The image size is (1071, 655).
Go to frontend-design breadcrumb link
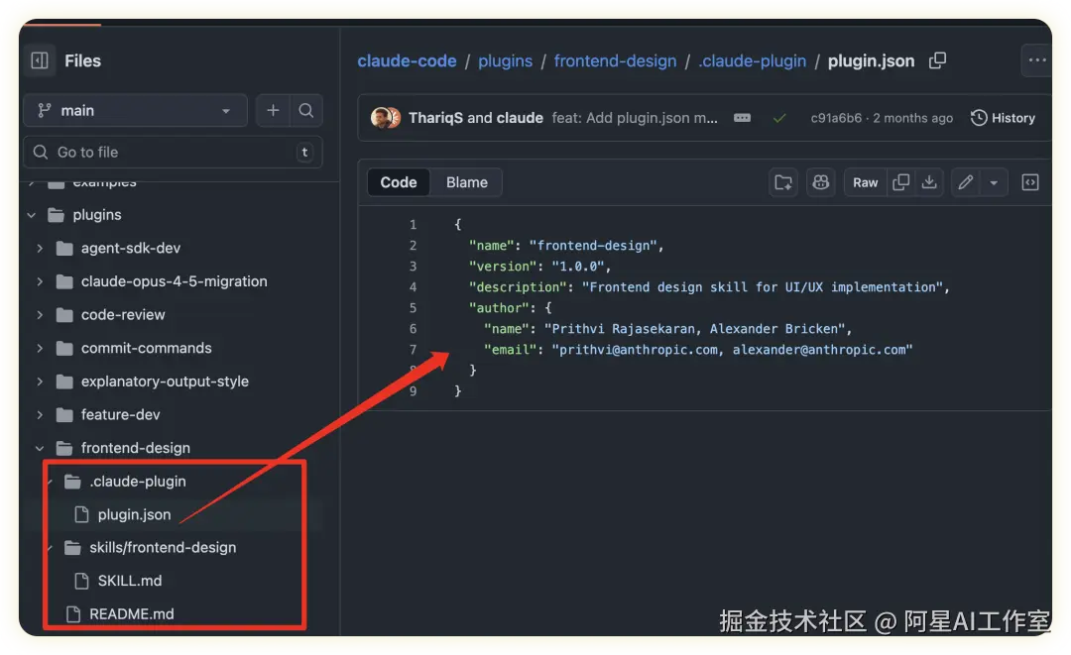(x=616, y=61)
